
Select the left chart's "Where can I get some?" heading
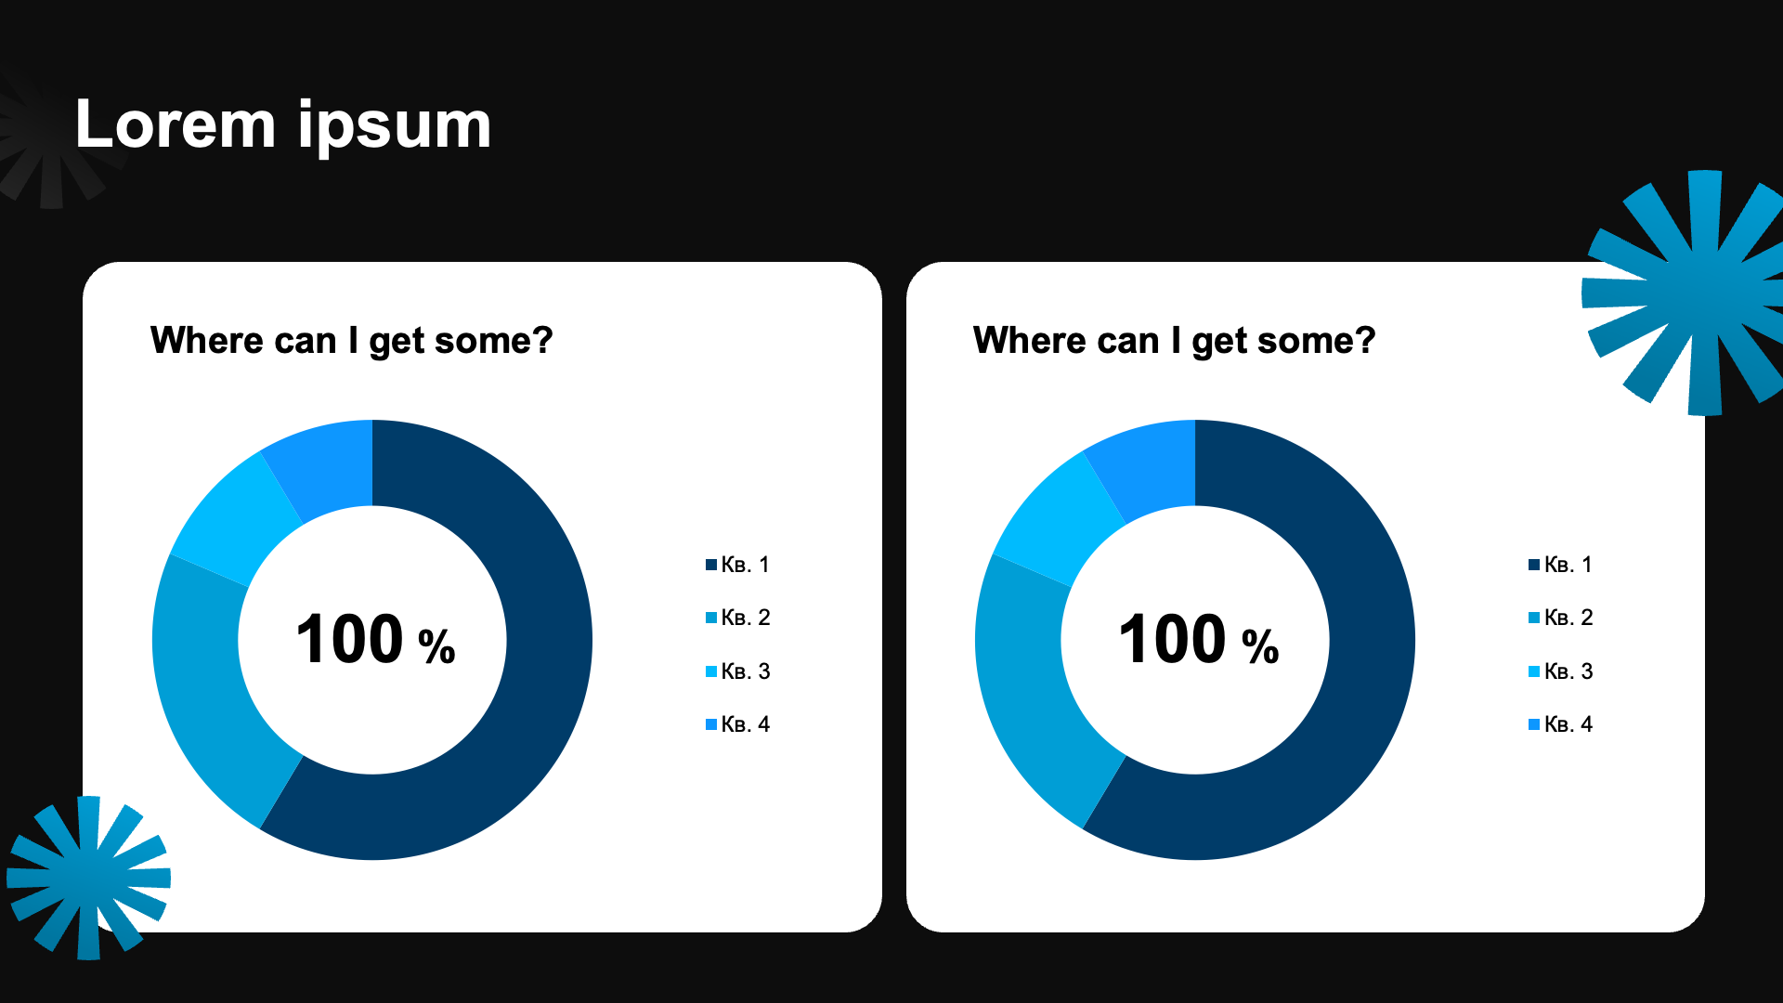click(351, 341)
